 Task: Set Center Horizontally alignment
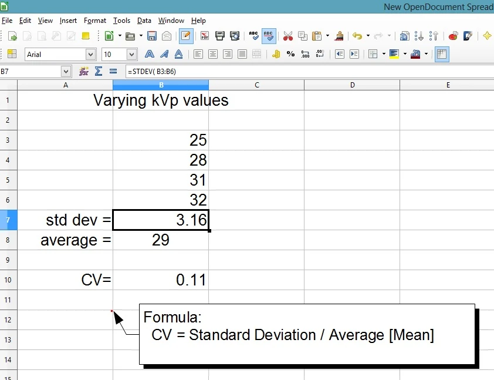(213, 54)
